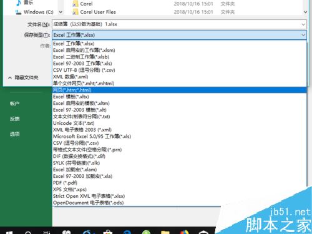Viewport: 312px width, 234px height.
Task: Click the navigation pane scroll down arrow
Action: point(61,12)
